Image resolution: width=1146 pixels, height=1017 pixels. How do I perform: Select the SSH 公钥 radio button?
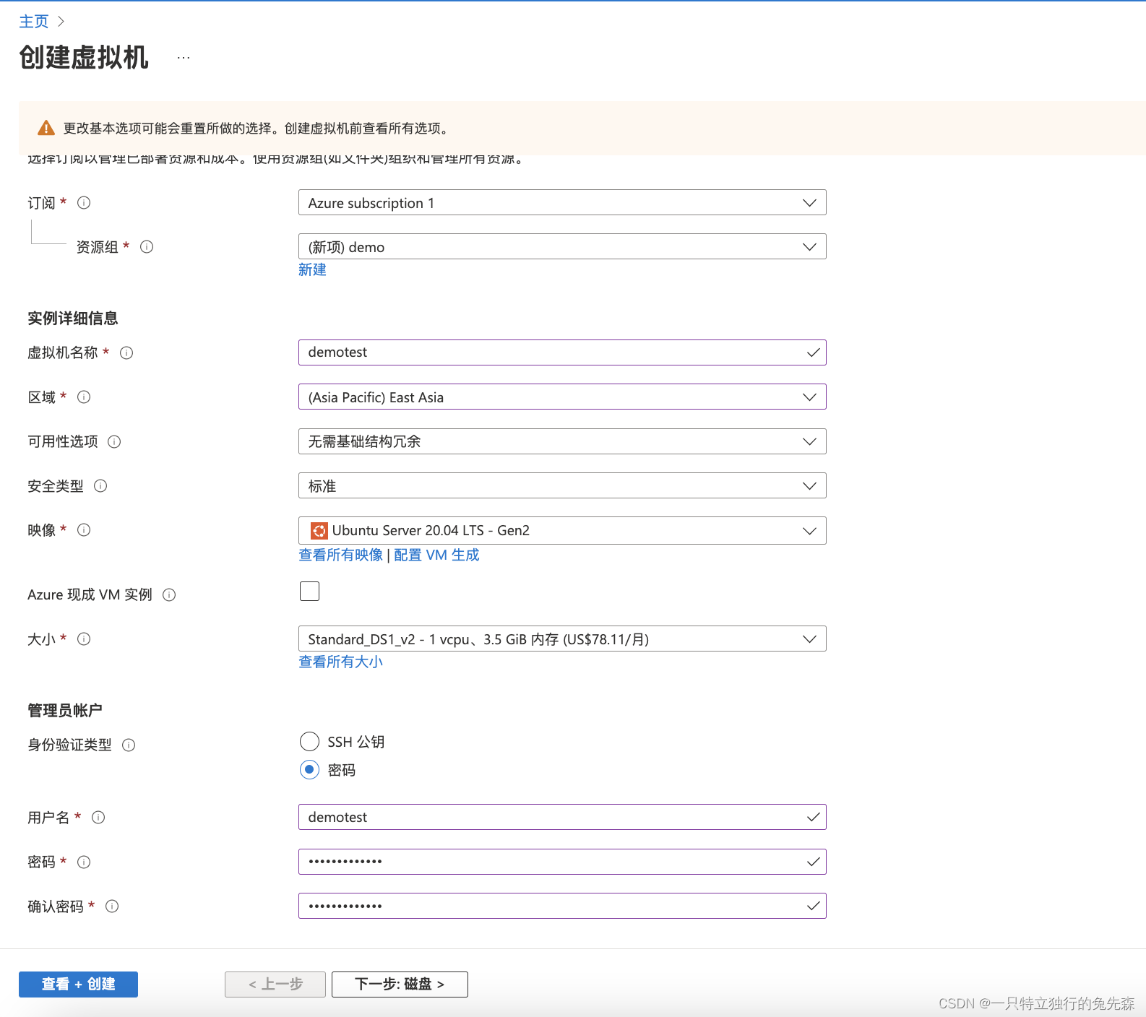tap(309, 742)
